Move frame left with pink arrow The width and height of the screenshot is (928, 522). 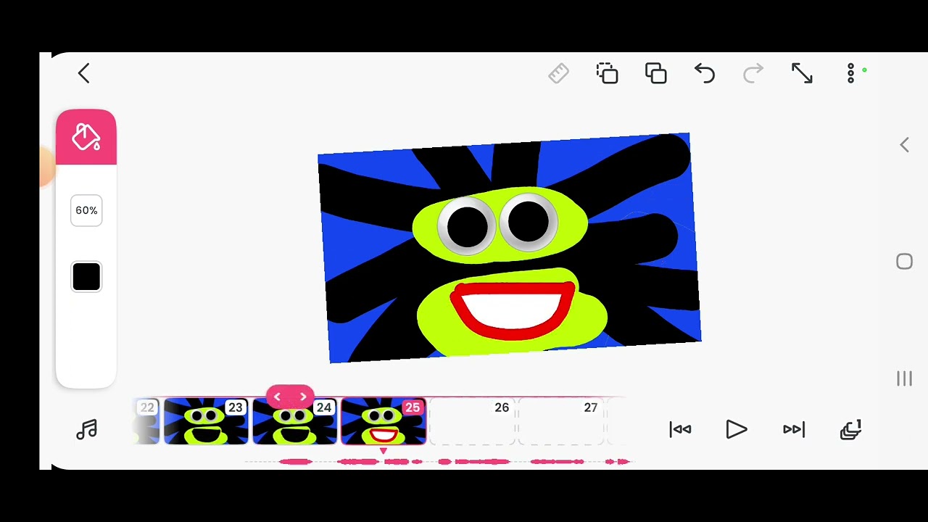click(x=277, y=397)
